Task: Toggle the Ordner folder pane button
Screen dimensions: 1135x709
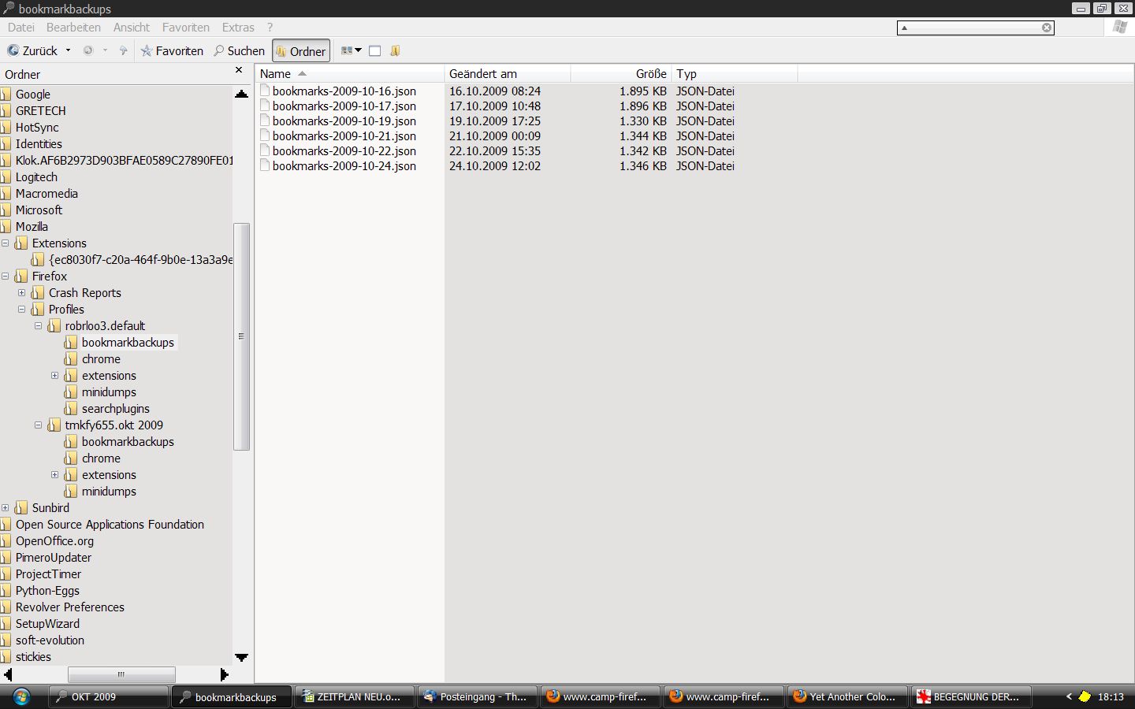Action: [x=300, y=51]
